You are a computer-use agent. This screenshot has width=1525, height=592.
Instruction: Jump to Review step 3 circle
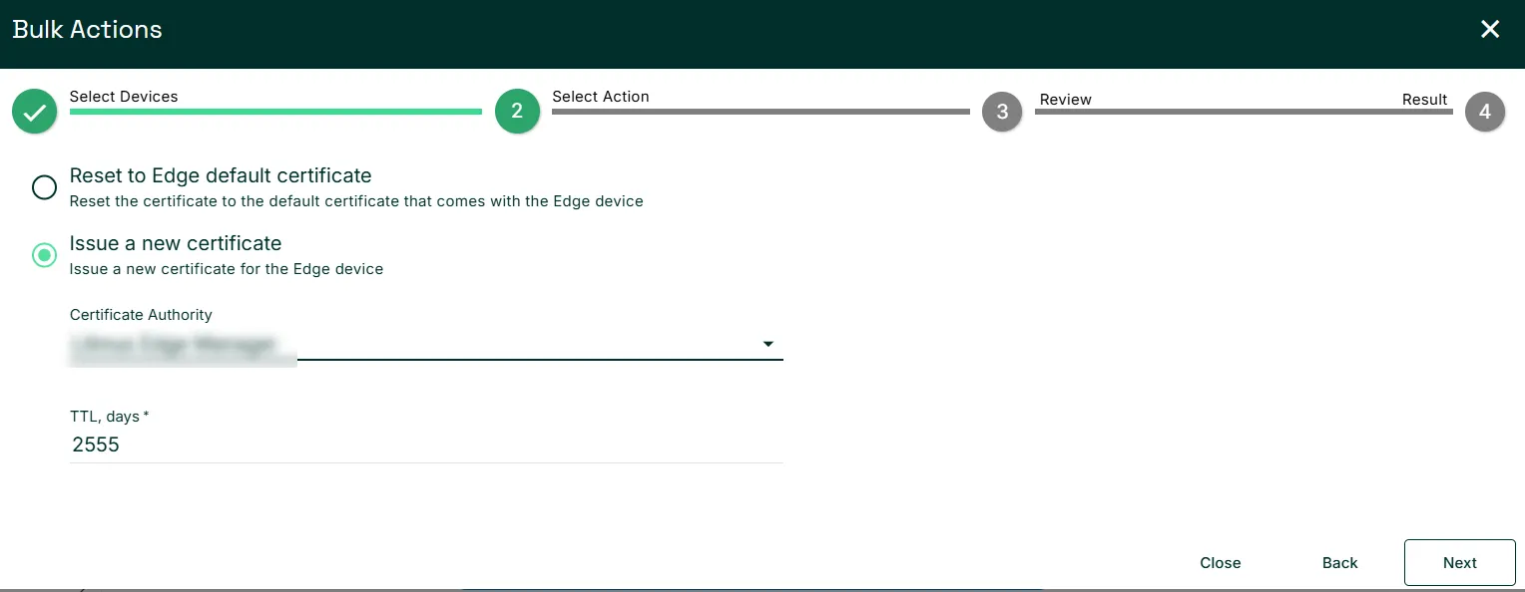[x=1002, y=113]
